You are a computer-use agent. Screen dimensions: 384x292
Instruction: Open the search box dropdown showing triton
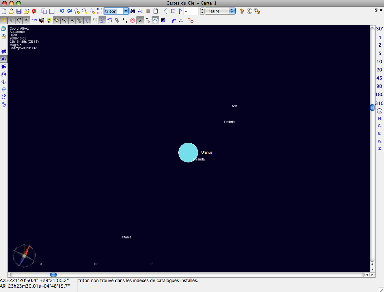click(126, 11)
